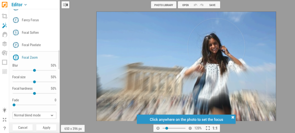This screenshot has width=295, height=133.
Task: Open the Photo Library
Action: tap(163, 5)
